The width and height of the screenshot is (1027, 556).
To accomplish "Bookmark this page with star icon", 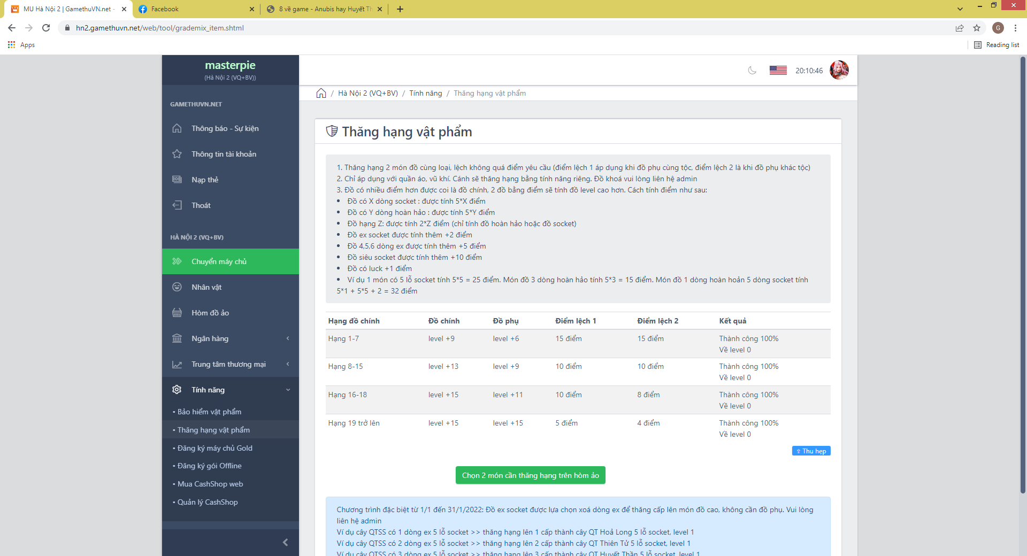I will [x=977, y=28].
